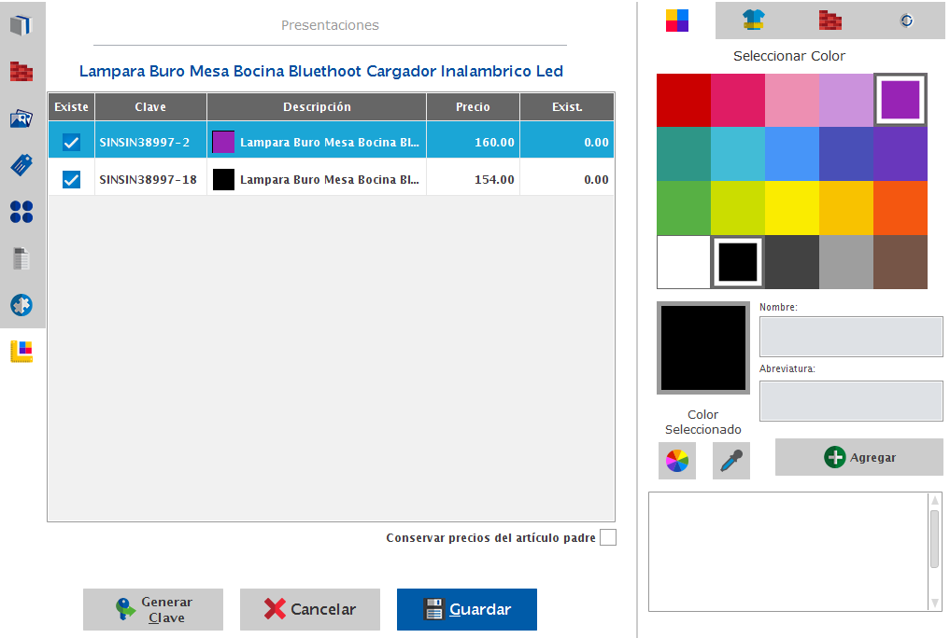Image resolution: width=950 pixels, height=638 pixels.
Task: Open the puzzle piece sidebar icon
Action: (x=21, y=305)
